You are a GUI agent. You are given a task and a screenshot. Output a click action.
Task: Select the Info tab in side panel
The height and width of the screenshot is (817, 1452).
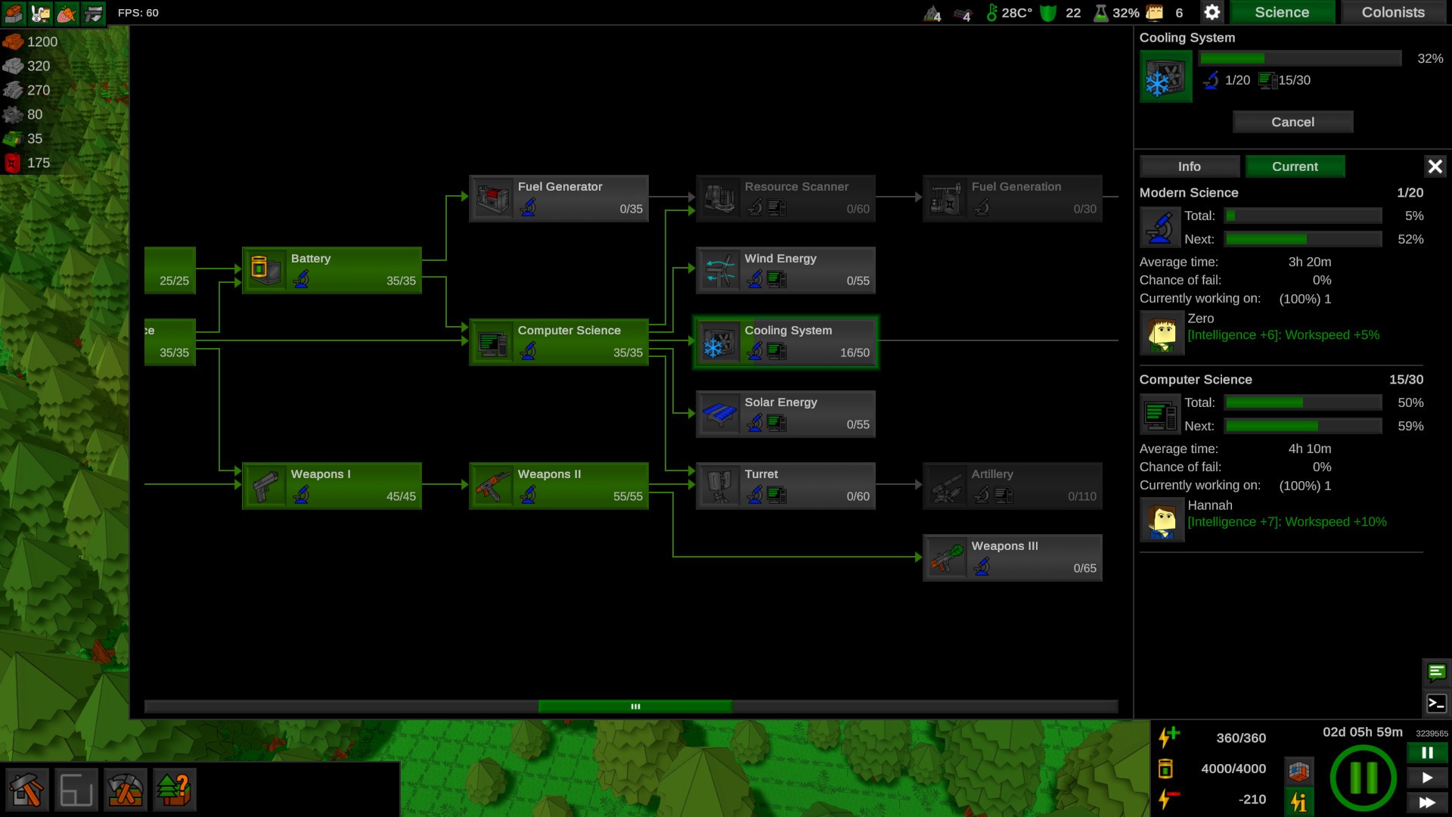click(1189, 166)
